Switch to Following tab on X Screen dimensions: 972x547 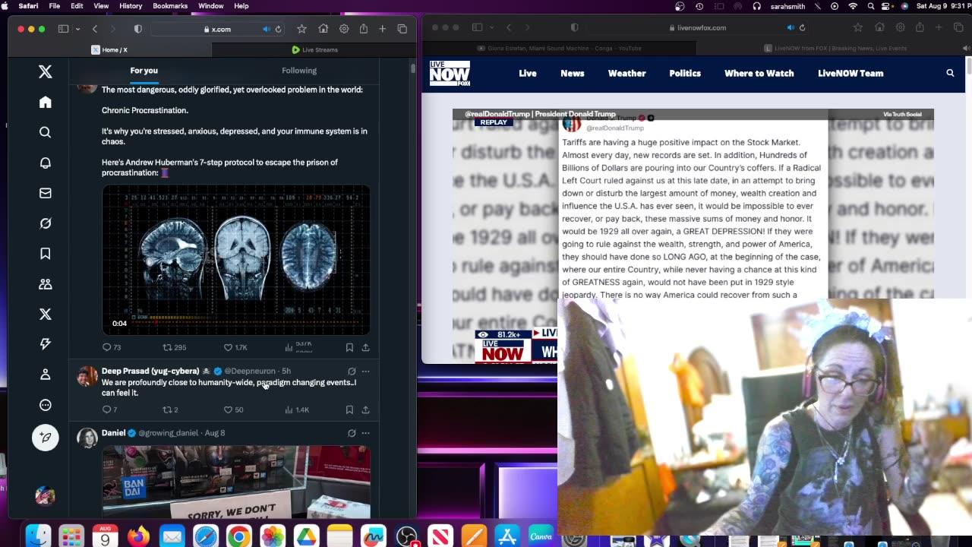[299, 71]
